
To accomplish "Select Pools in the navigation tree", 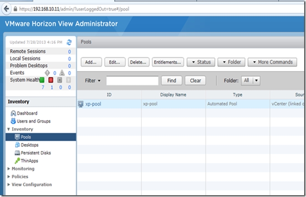I will tap(26, 137).
